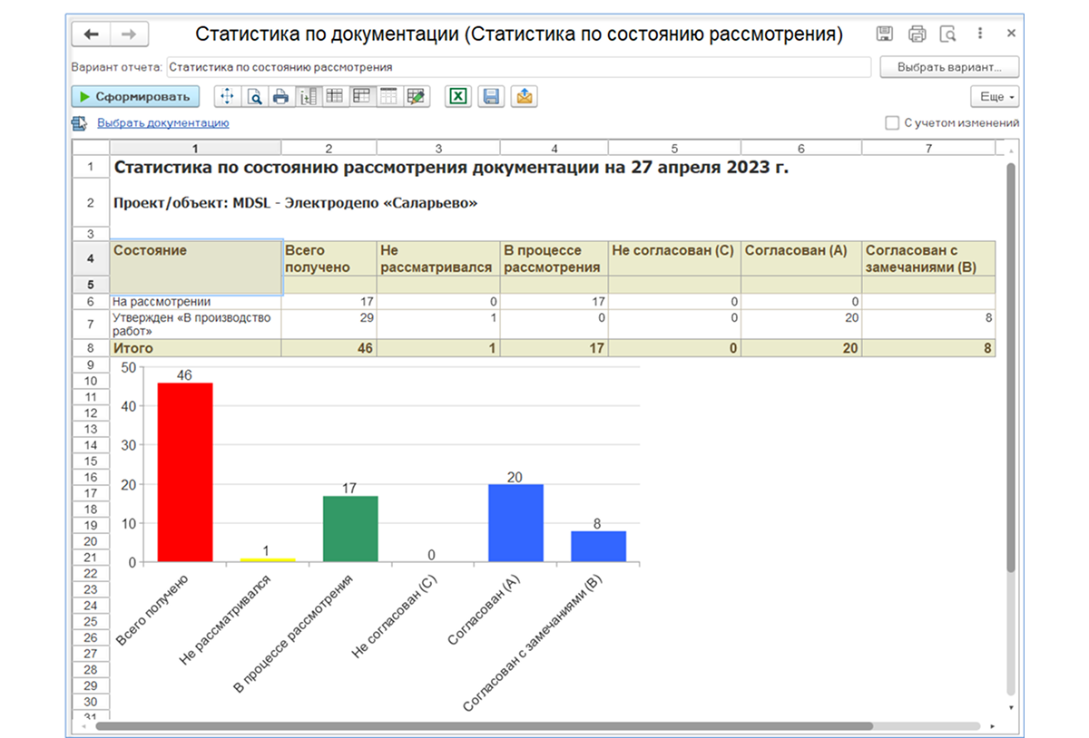The image size is (1089, 738).
Task: Click the Сформировать button
Action: click(135, 96)
